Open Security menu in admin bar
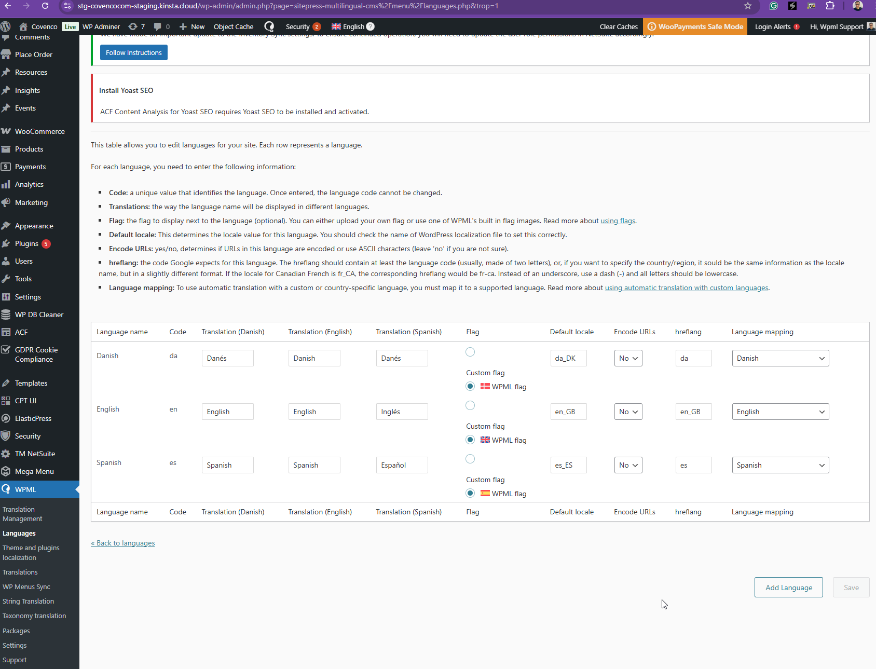 click(x=303, y=26)
